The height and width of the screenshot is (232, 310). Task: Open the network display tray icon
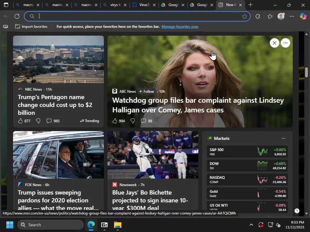point(270,225)
